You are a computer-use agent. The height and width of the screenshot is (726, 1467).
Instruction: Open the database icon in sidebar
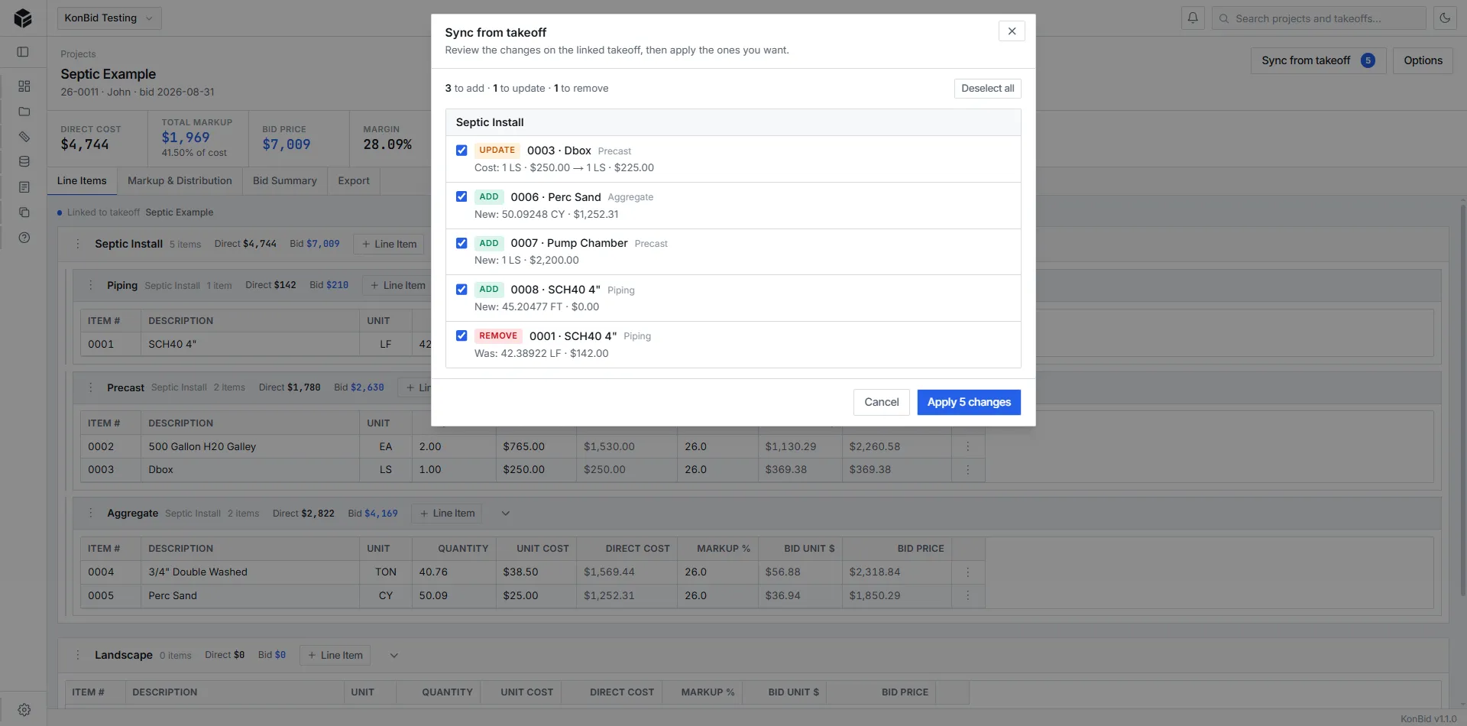tap(24, 162)
